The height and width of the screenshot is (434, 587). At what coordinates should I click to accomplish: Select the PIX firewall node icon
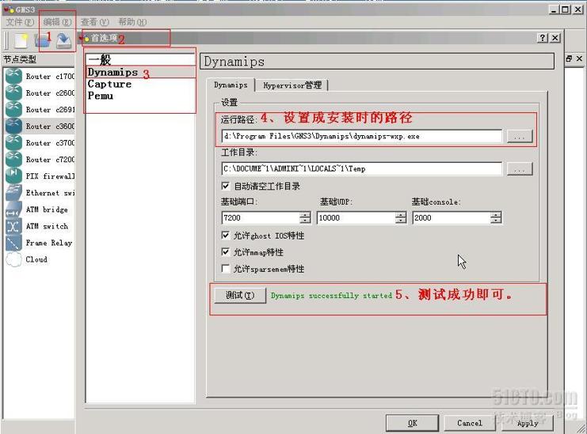[13, 176]
